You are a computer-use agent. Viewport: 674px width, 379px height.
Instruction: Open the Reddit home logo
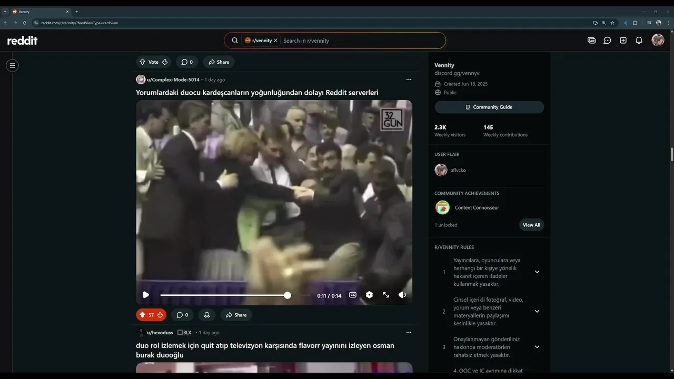22,41
